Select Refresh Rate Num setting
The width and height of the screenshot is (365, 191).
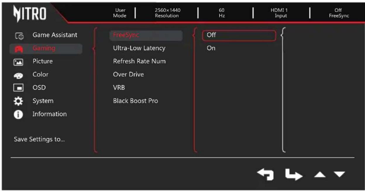(x=140, y=61)
